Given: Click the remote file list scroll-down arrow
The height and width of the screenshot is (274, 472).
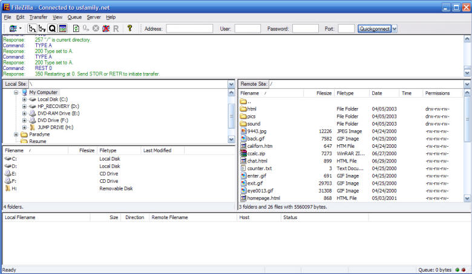Looking at the screenshot, I should (x=467, y=199).
